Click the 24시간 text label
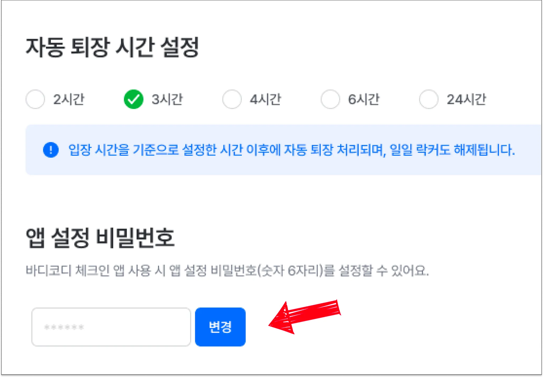This screenshot has width=543, height=377. coord(467,100)
